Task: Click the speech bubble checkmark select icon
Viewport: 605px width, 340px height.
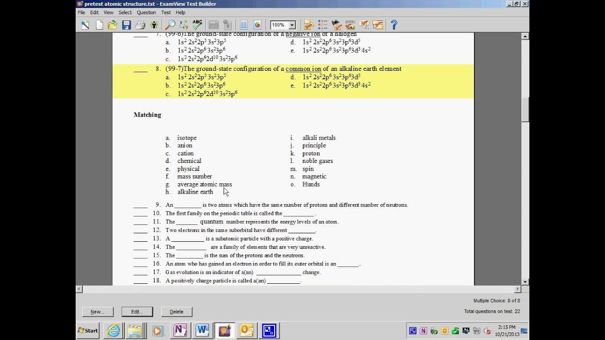Action: point(364,25)
